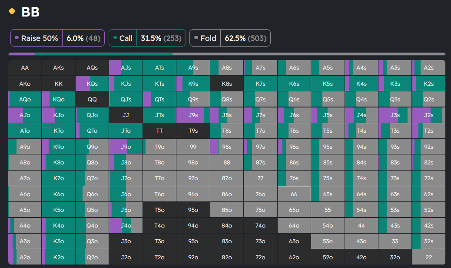
Task: Click the gray fold segment of frequency bar
Action: [308, 54]
